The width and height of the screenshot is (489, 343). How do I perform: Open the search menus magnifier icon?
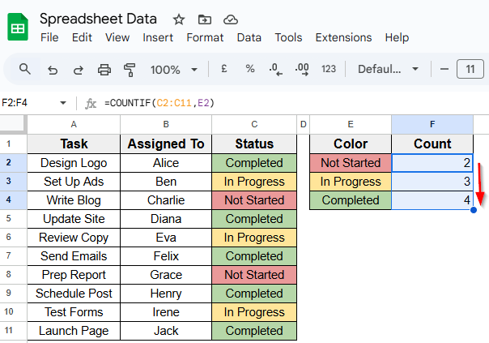pos(24,69)
